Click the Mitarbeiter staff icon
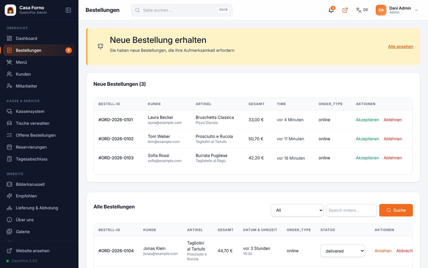This screenshot has height=268, width=428. [9, 86]
